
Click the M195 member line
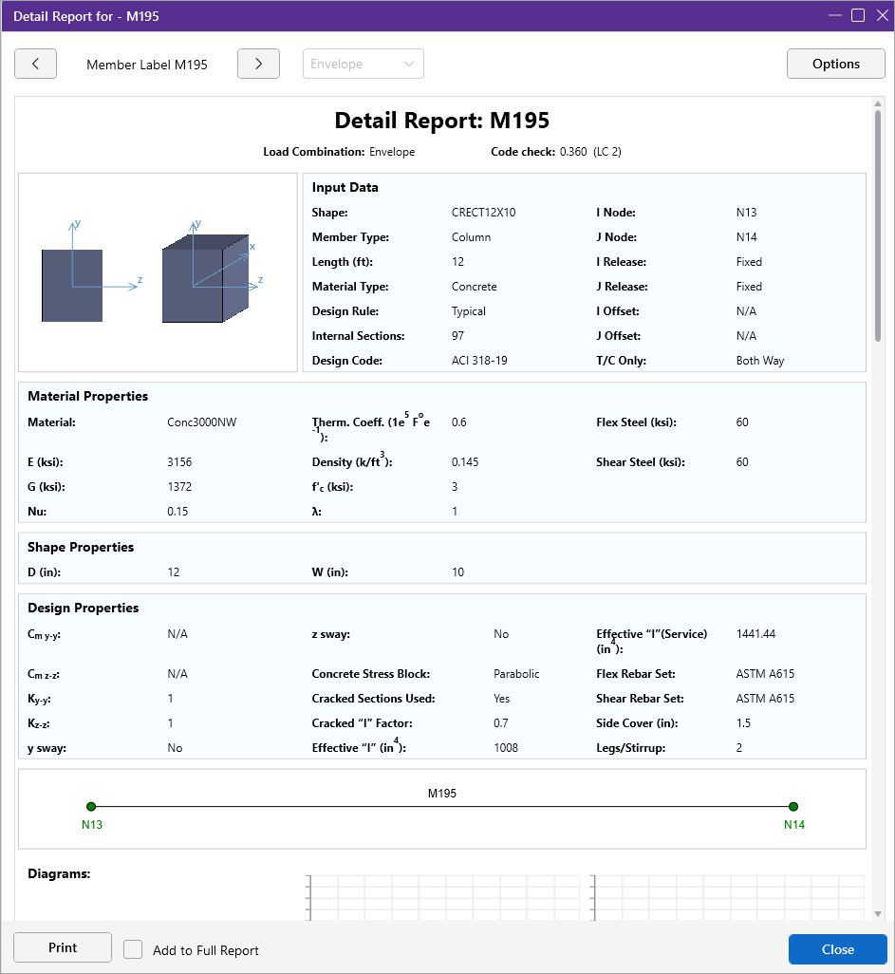pos(442,807)
